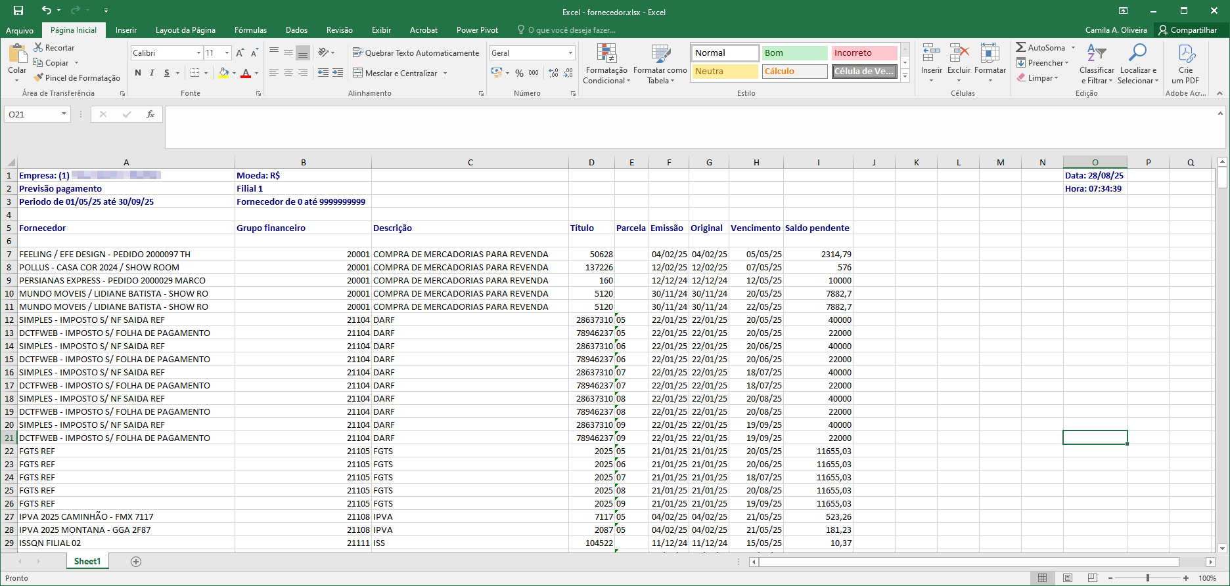Click the Save icon in title bar
1230x586 pixels.
[18, 10]
